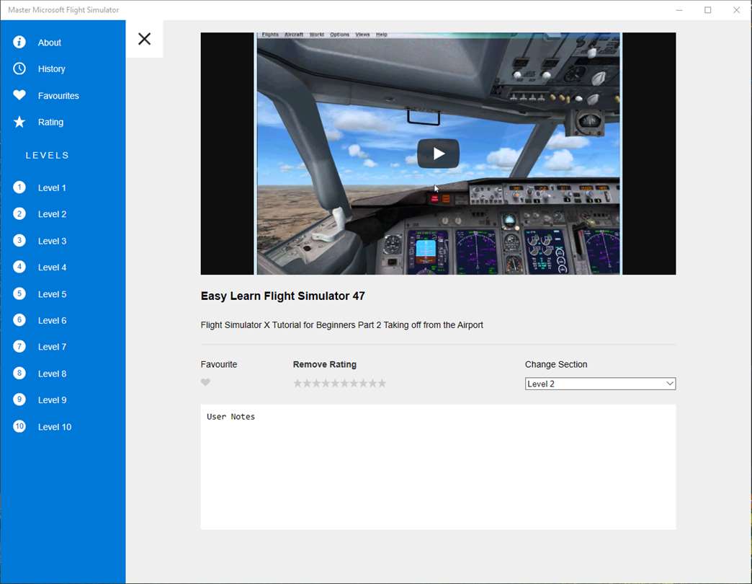Click the Favourites heart icon in sidebar

pyautogui.click(x=19, y=95)
